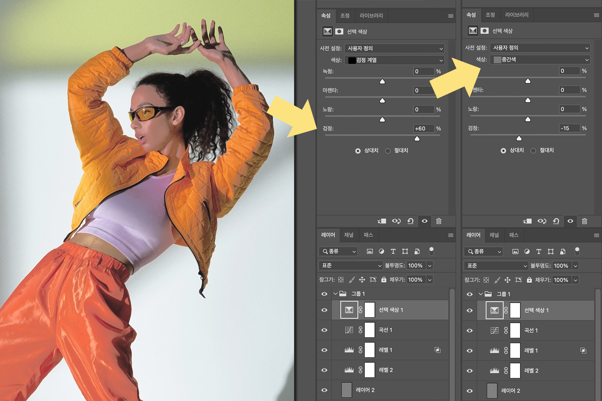Hide the 레벨 2 layer in right layers panel
The height and width of the screenshot is (401, 602).
tap(470, 371)
